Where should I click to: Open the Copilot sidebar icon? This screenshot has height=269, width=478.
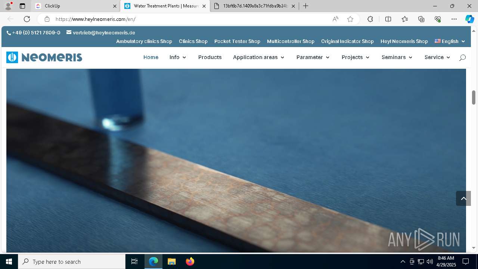469,19
